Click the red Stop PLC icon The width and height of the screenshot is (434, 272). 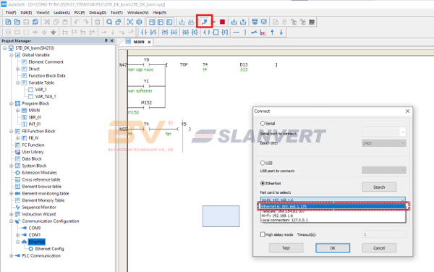point(222,22)
